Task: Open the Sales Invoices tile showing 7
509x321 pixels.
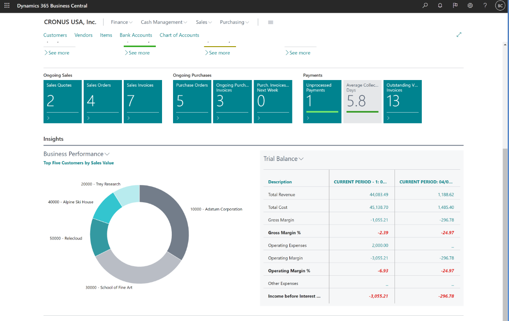Action: click(143, 102)
